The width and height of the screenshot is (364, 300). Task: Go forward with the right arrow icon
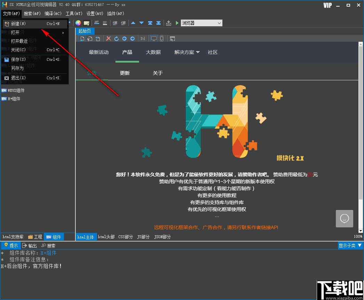tap(132, 39)
